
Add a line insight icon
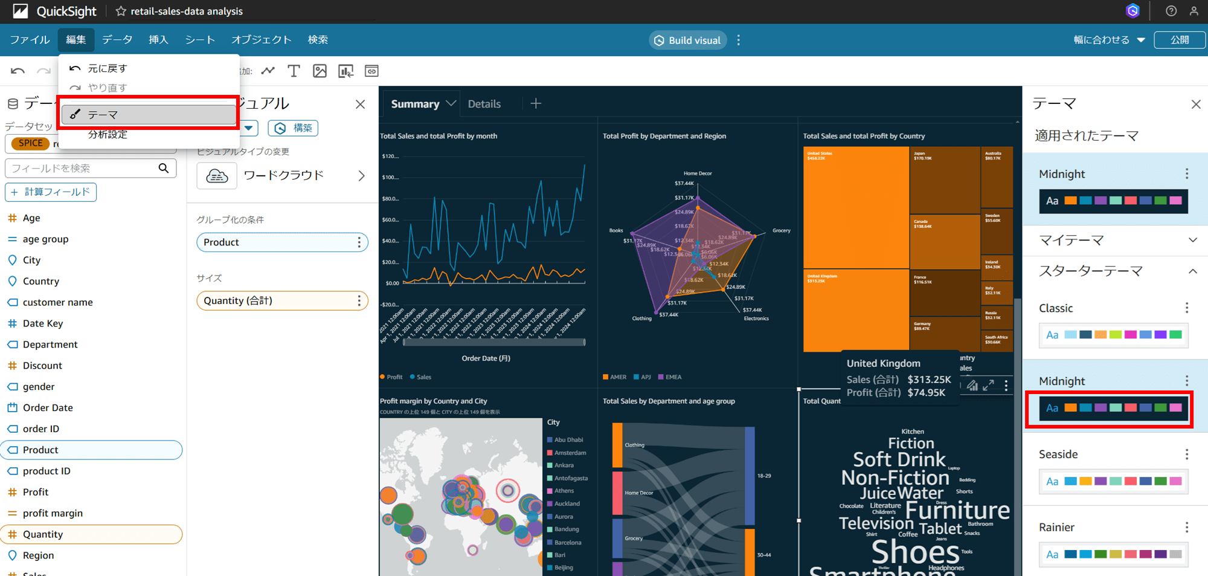point(268,71)
